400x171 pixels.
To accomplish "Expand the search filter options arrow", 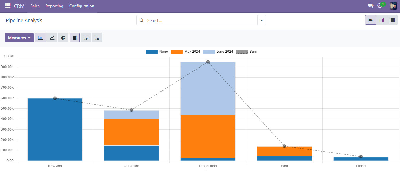I will pos(261,20).
